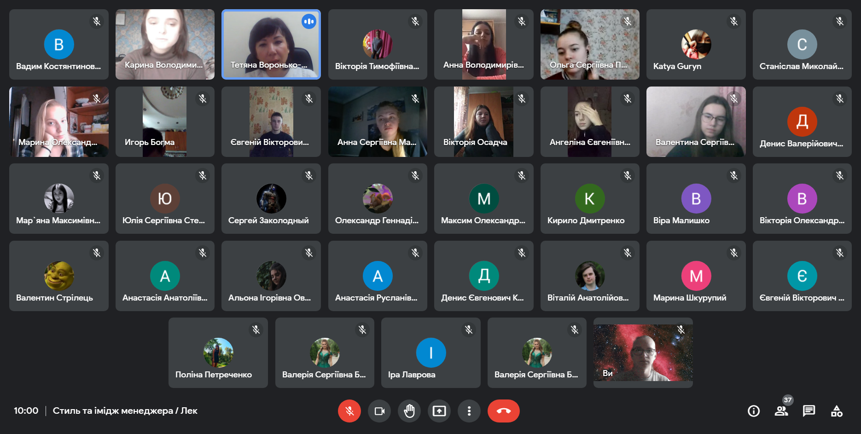This screenshot has width=861, height=434.
Task: Click Вадим Костянтинов blue B avatar
Action: (x=59, y=45)
